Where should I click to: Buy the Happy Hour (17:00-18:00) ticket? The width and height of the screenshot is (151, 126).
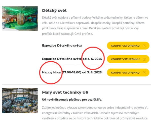(x=128, y=73)
